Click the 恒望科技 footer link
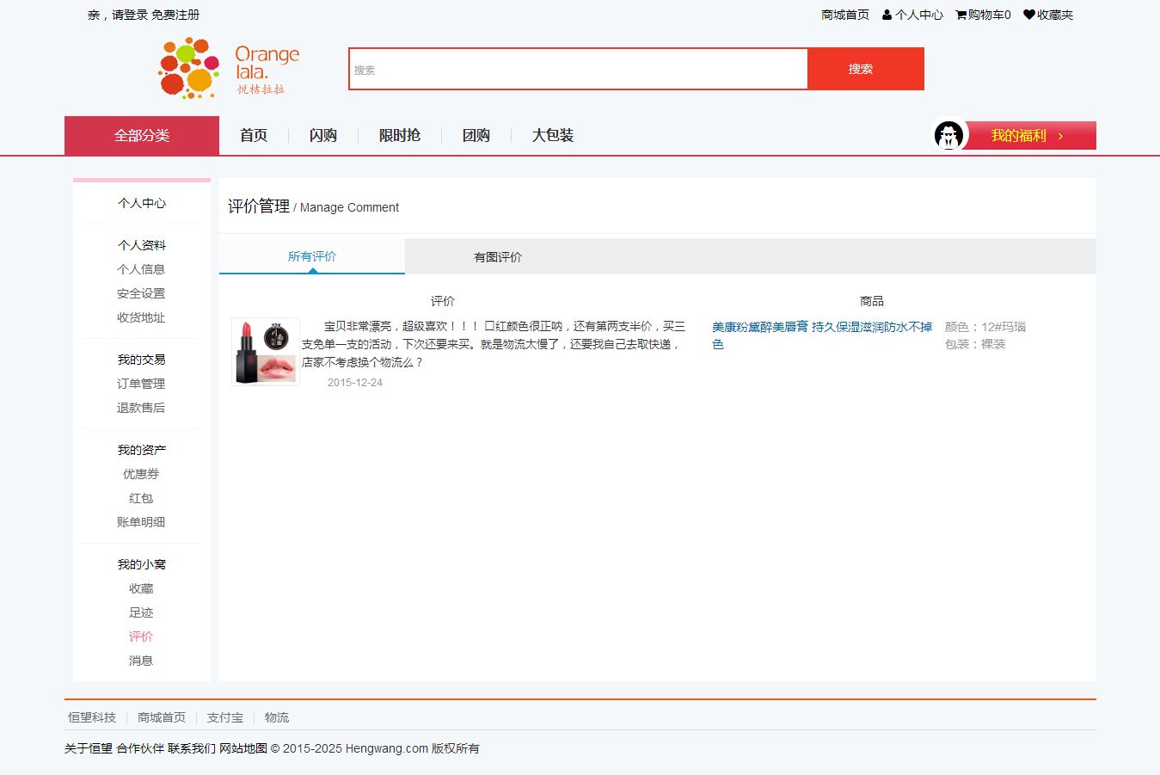Image resolution: width=1160 pixels, height=775 pixels. [92, 717]
